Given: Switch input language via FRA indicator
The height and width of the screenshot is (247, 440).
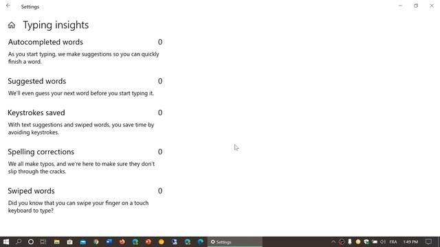Looking at the screenshot, I should coord(393,242).
